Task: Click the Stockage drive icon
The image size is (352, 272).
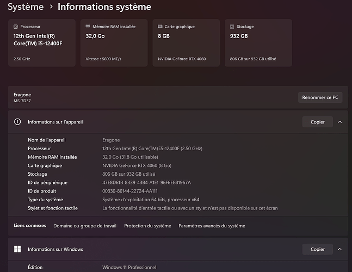Action: [x=232, y=27]
